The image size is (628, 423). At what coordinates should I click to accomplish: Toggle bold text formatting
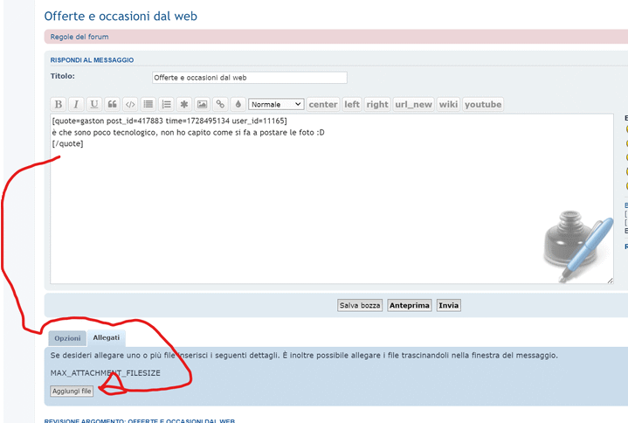tap(59, 104)
